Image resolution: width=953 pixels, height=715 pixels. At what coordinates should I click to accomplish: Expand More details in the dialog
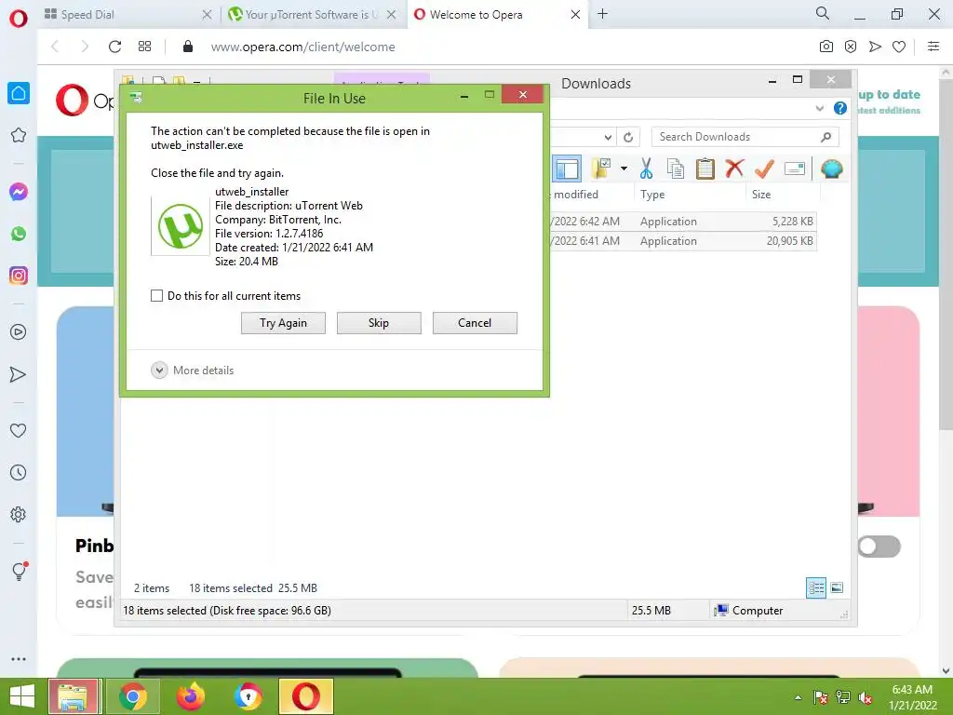click(x=192, y=371)
